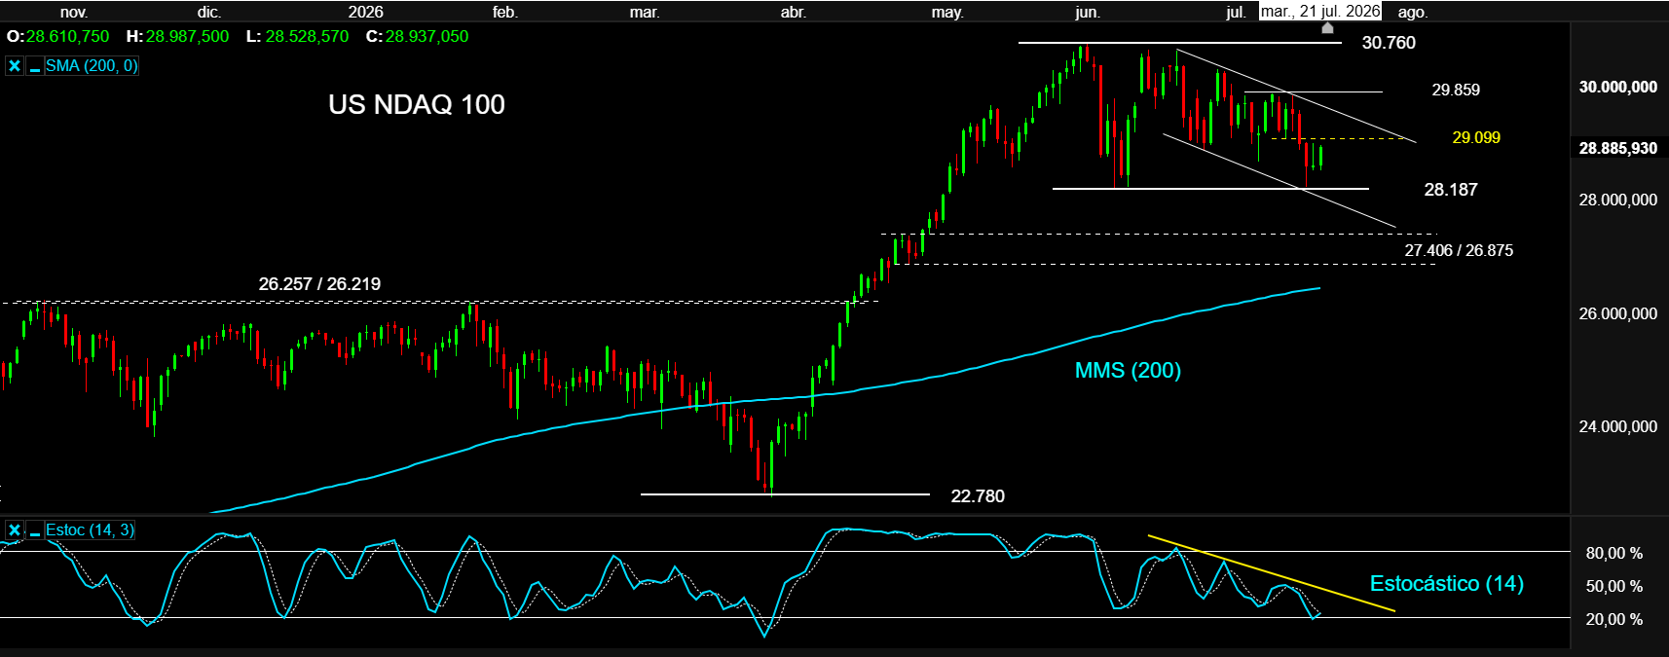Click the 'feb.' month label on time axis
This screenshot has width=1669, height=657.
tap(505, 12)
